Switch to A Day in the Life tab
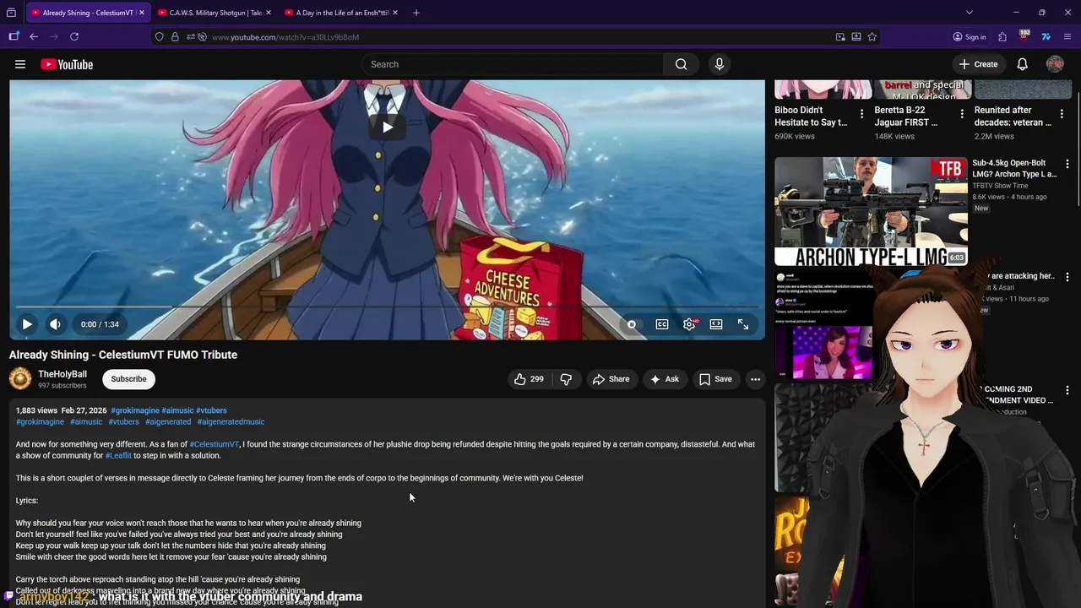The image size is (1081, 608). pyautogui.click(x=342, y=13)
